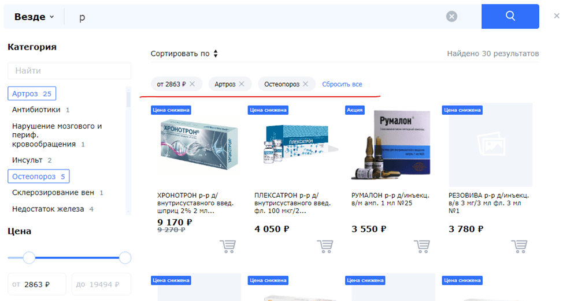563x301 pixels.
Task: Add ПЛЕКСАТРОН to the cart
Action: [x=325, y=247]
